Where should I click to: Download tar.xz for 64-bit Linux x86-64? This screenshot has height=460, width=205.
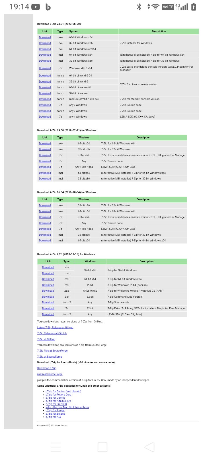(x=45, y=76)
